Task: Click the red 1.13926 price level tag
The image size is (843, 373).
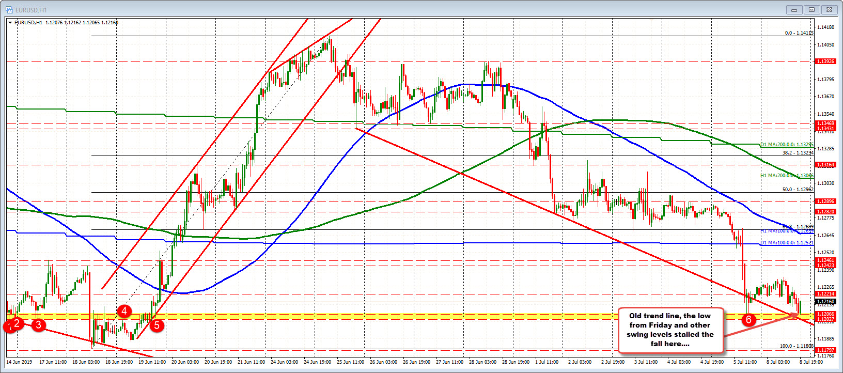Action: tap(825, 61)
